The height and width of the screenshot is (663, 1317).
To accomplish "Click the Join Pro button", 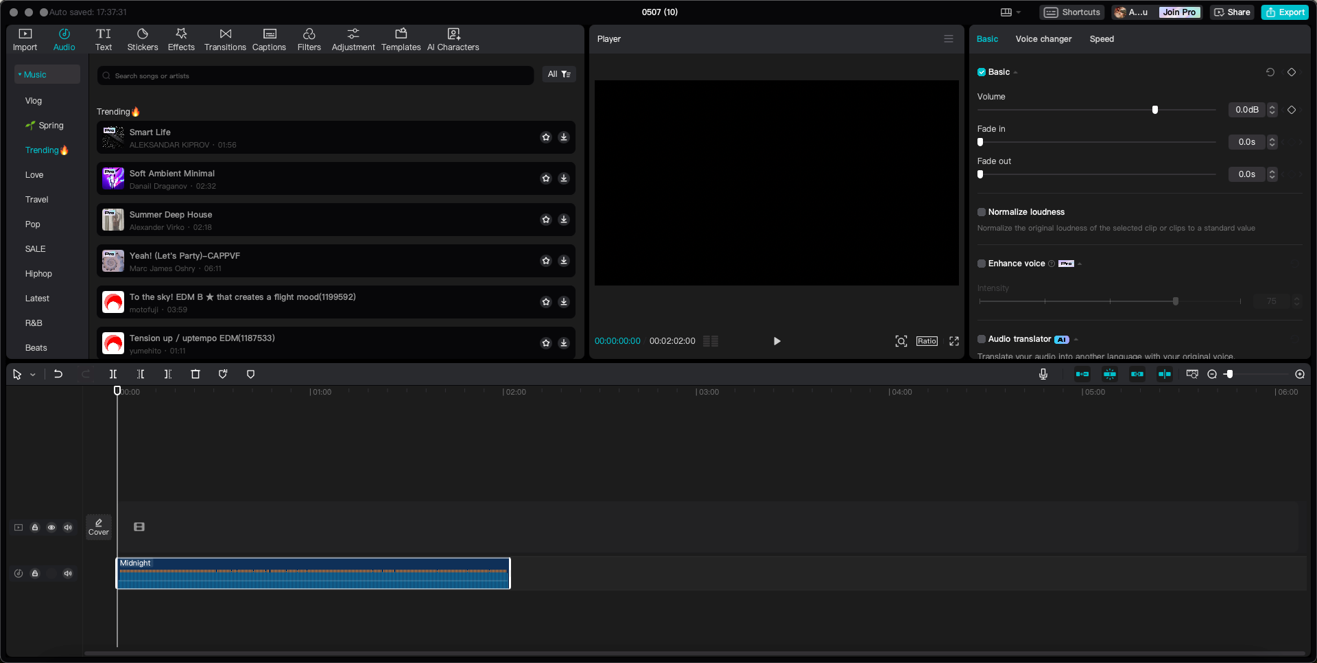I will (x=1179, y=12).
